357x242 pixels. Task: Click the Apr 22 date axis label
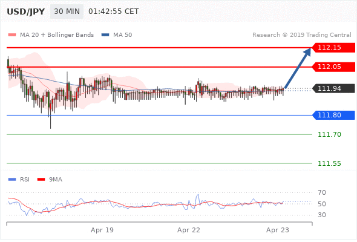[x=189, y=230]
